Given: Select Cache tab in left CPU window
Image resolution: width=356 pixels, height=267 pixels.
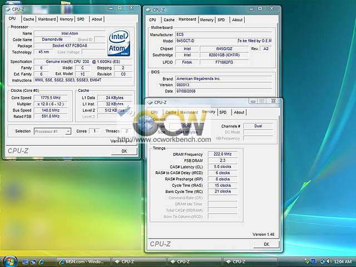Looking at the screenshot, I should pyautogui.click(x=28, y=19).
